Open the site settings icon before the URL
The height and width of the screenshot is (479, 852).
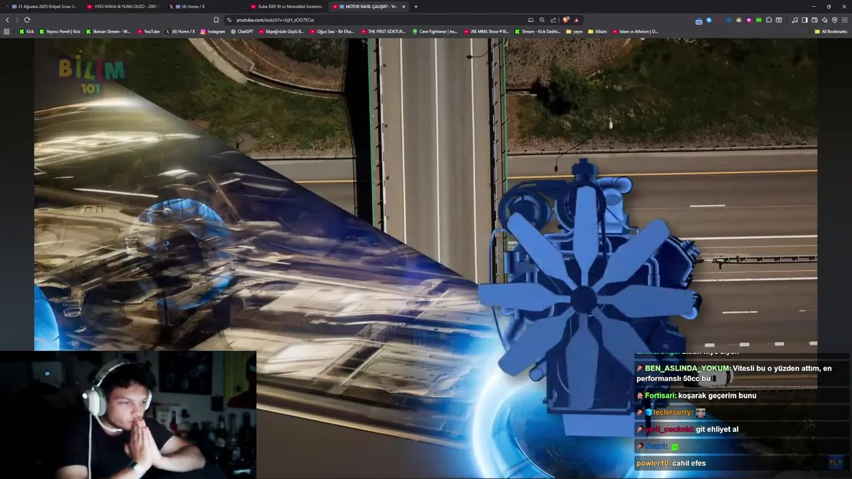229,20
